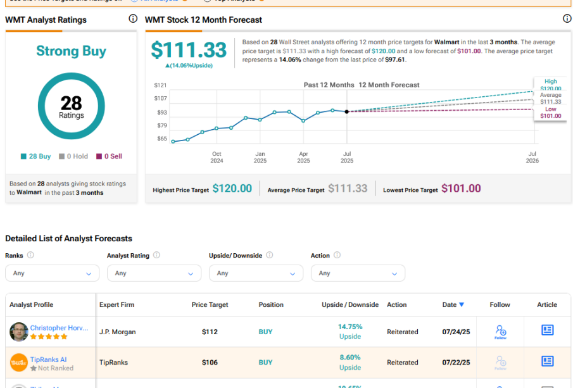Sort by Upside / Downside column header
The image size is (573, 388).
(350, 304)
